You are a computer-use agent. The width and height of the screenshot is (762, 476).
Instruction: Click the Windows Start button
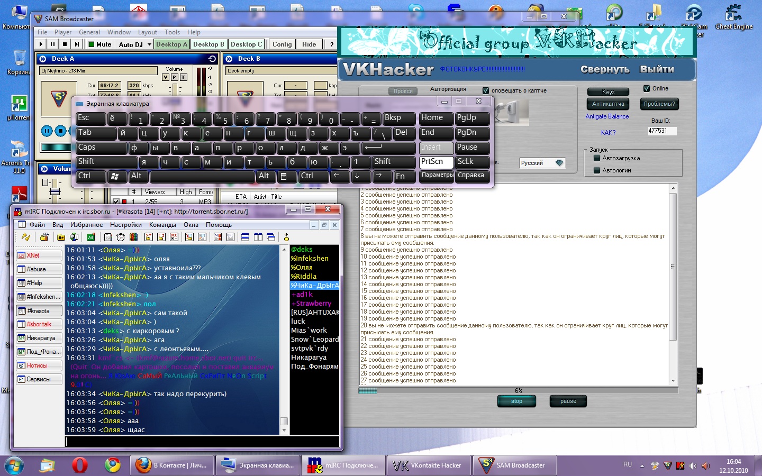tap(14, 465)
